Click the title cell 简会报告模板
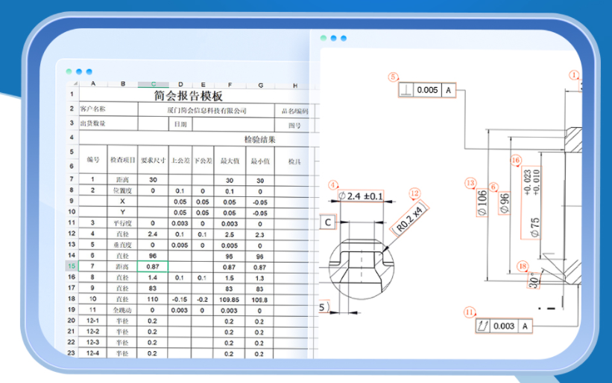Image resolution: width=612 pixels, height=383 pixels. pos(188,96)
